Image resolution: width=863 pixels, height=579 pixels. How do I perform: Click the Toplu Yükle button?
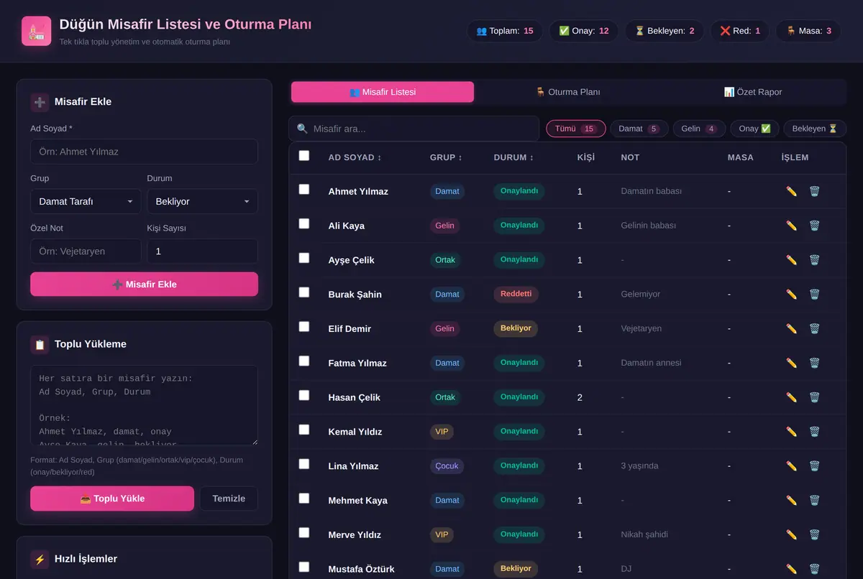click(112, 499)
